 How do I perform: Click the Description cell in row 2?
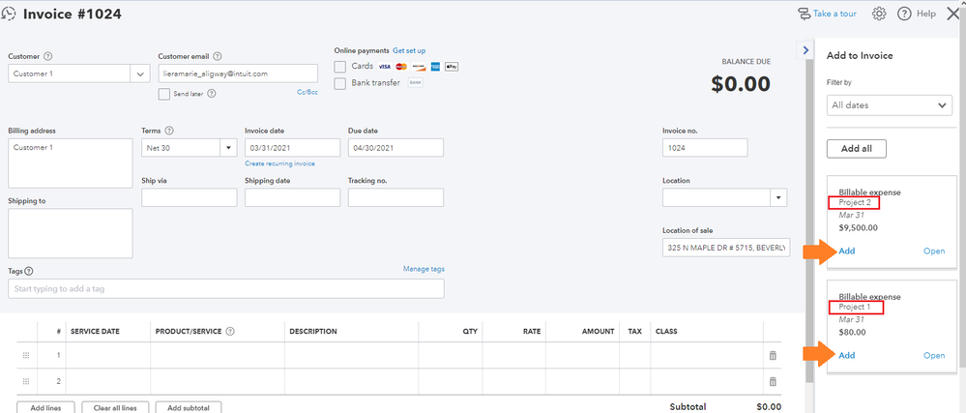coord(351,381)
